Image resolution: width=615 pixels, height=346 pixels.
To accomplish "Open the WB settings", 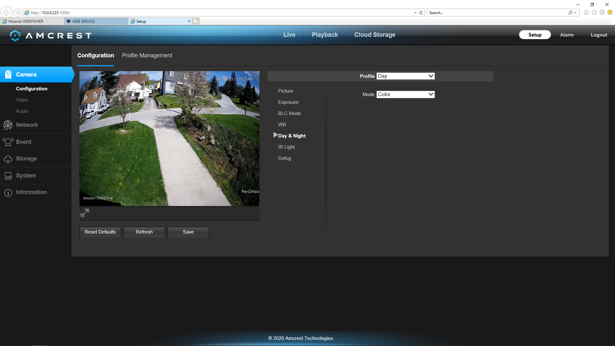I will pyautogui.click(x=282, y=125).
